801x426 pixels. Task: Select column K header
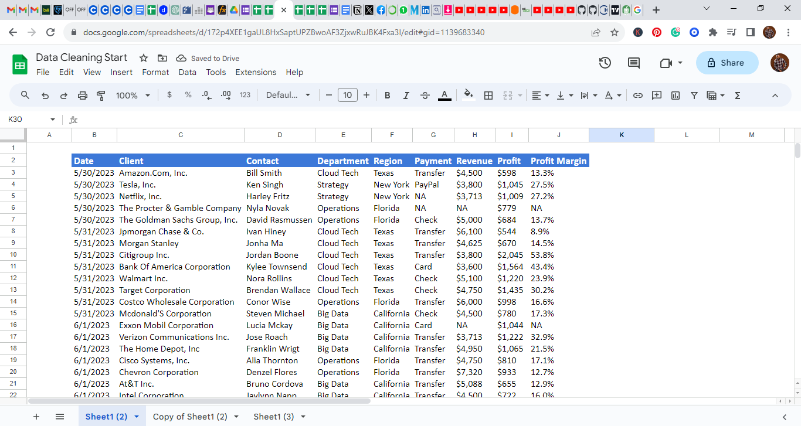(x=622, y=135)
